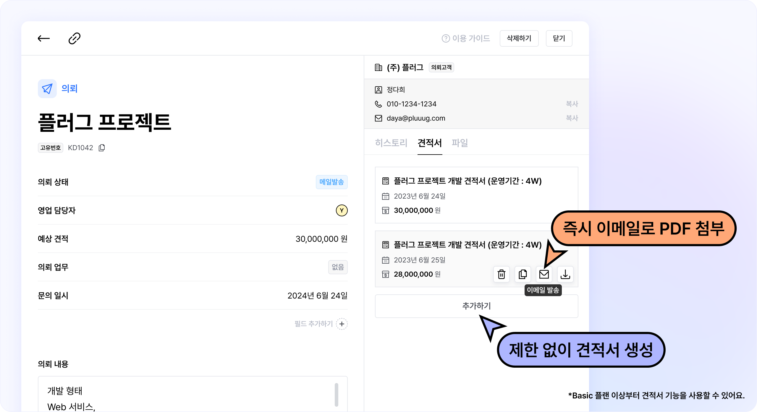Copy link with the chain icon
Image resolution: width=757 pixels, height=412 pixels.
coord(74,38)
